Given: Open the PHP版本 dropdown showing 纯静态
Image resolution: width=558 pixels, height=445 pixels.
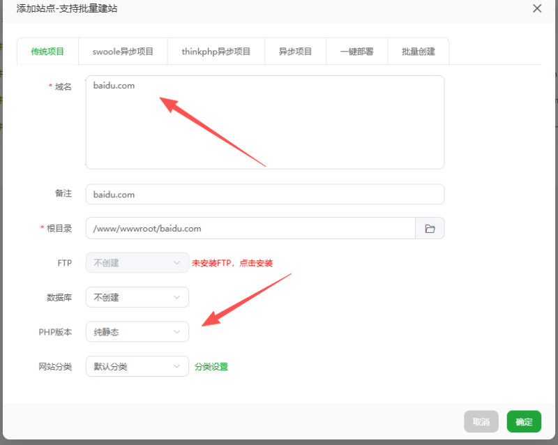Looking at the screenshot, I should click(137, 331).
